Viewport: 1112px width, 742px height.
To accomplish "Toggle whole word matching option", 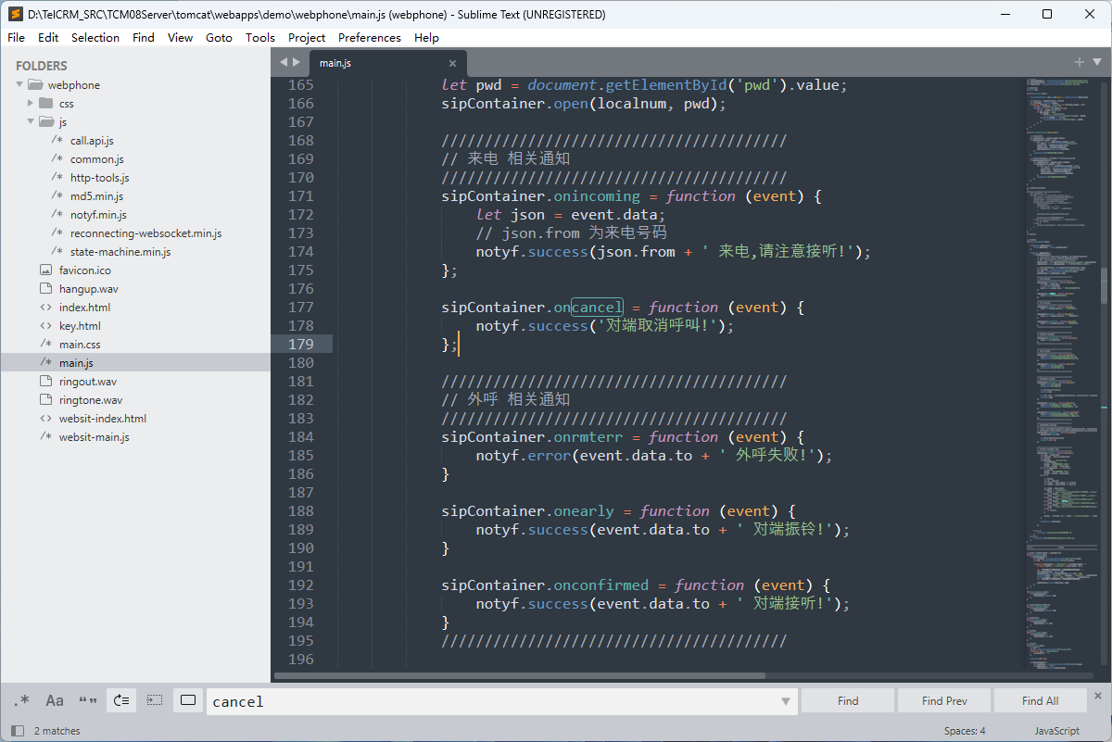I will 88,701.
